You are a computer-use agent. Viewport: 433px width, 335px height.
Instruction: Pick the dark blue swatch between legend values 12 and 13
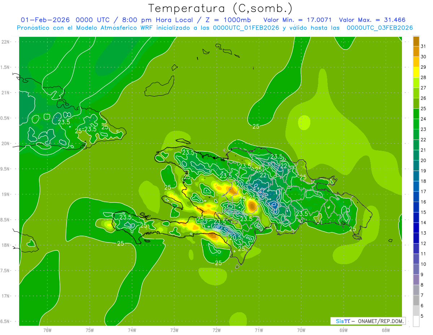tap(416, 238)
